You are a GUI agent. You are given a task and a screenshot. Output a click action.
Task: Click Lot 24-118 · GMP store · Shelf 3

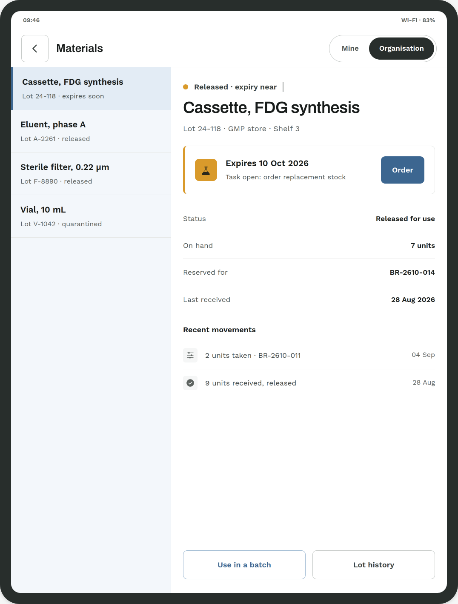tap(241, 129)
